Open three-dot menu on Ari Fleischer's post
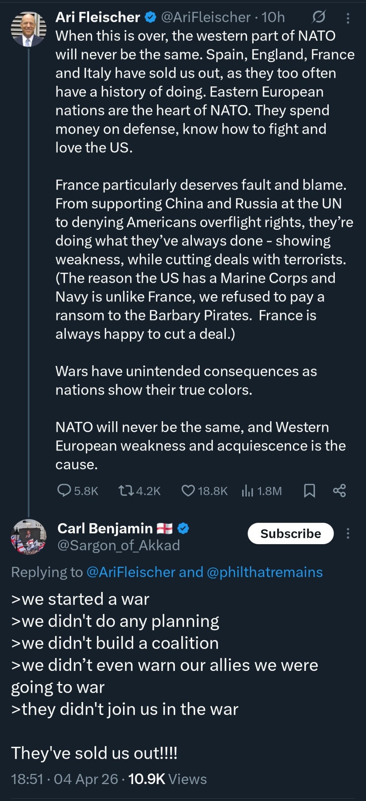 (x=348, y=18)
